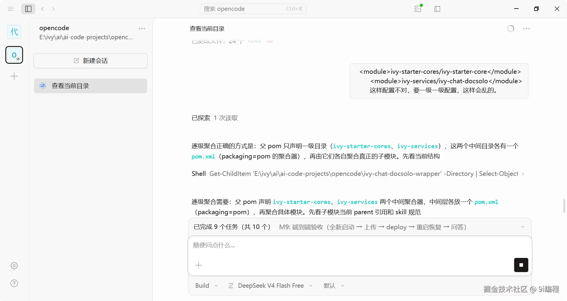Viewport: 567px width, 301px height.
Task: Click the 新建会话 button
Action: click(90, 61)
